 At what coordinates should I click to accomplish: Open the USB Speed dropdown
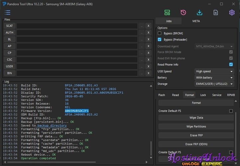(x=214, y=71)
